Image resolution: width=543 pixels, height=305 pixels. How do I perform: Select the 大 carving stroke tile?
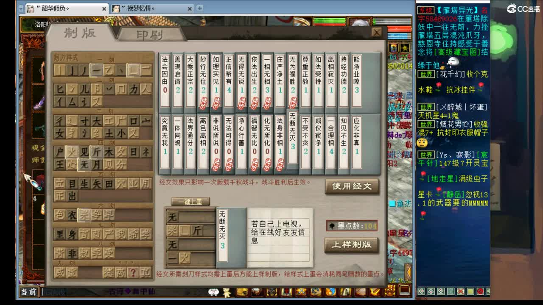[x=97, y=121]
